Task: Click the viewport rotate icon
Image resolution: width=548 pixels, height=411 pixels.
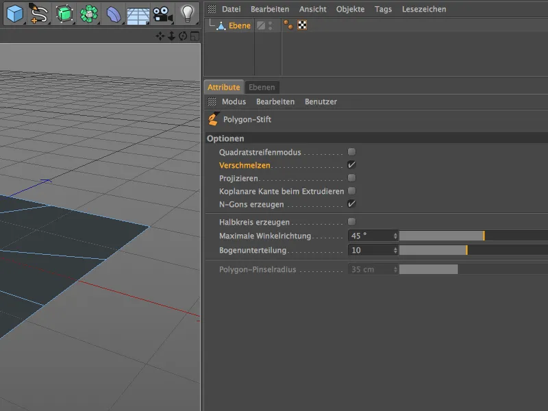Action: pyautogui.click(x=183, y=36)
